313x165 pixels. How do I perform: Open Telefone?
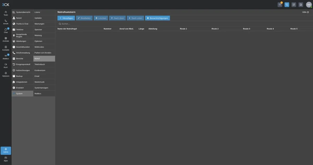tap(22, 30)
